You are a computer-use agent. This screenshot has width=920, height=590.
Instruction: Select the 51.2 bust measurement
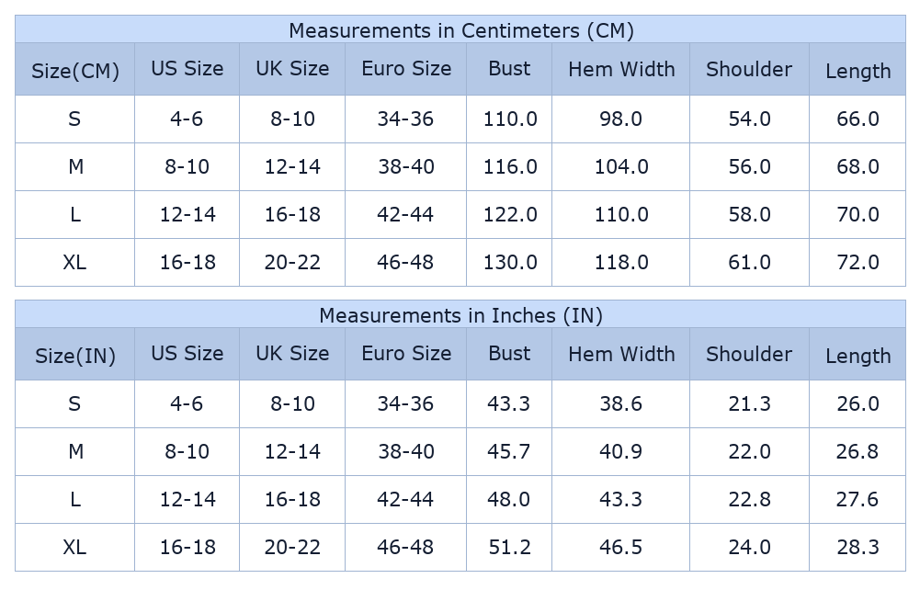(x=509, y=547)
